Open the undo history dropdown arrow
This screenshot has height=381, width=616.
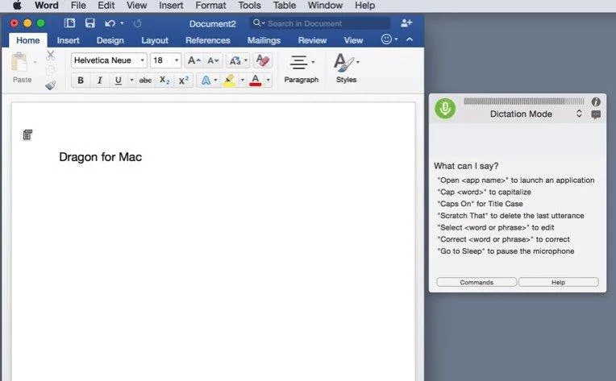[x=123, y=23]
